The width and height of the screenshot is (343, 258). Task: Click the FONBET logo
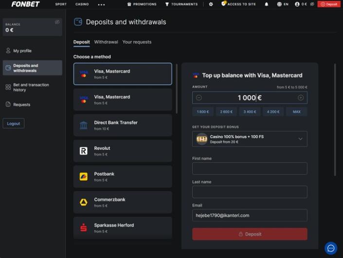point(25,4)
